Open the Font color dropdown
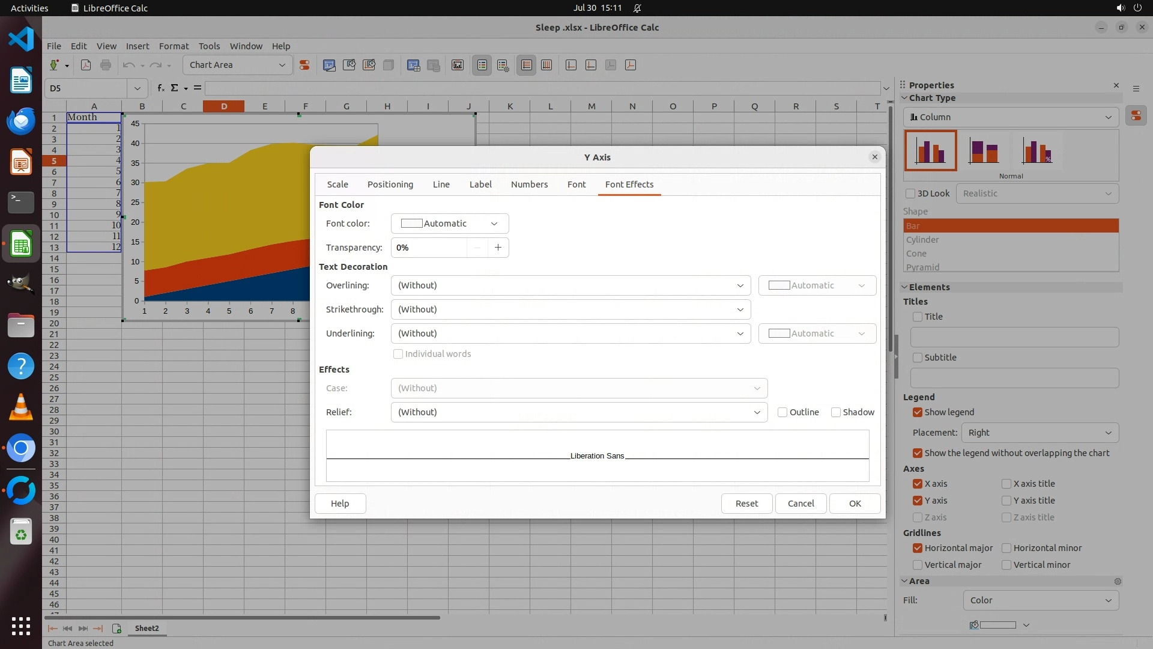This screenshot has height=649, width=1153. pos(449,224)
